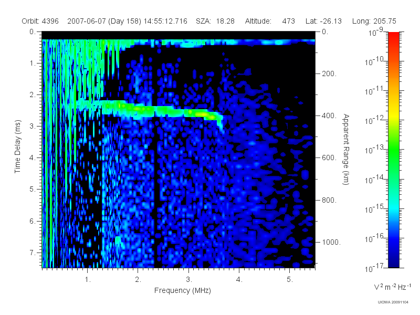420x315 pixels.
Task: Click the 'Apparent Range (km)' axis title
Action: pos(346,149)
